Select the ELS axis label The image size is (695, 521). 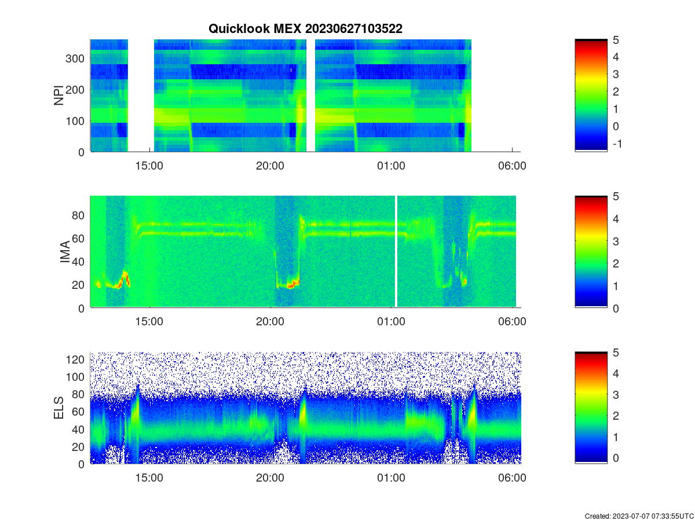pos(58,408)
